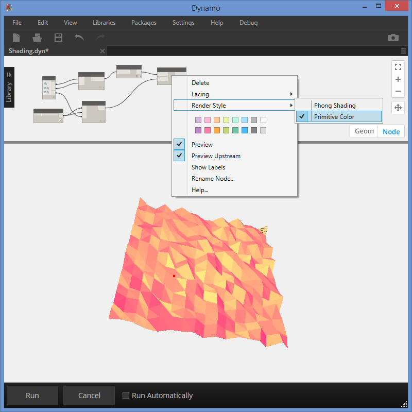Click the New file toolbar icon
Screen dimensions: 412x412
pyautogui.click(x=16, y=38)
